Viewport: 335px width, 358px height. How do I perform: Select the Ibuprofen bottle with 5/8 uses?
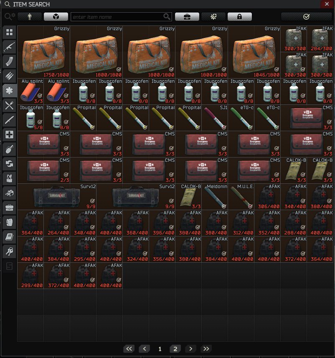pos(30,117)
